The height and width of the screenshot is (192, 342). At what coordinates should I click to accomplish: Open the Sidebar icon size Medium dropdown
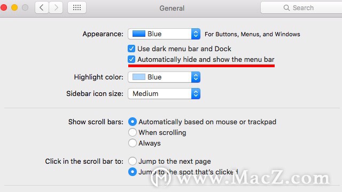coord(164,94)
